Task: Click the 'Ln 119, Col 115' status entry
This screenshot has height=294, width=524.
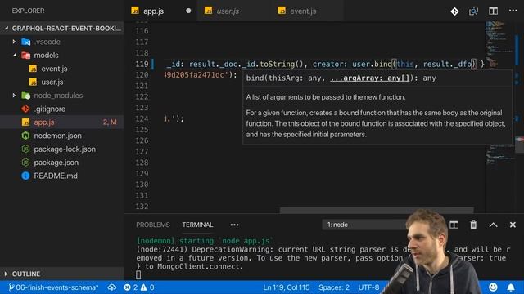Action: pos(287,287)
